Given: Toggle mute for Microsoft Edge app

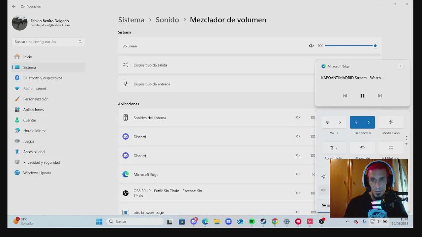Looking at the screenshot, I should click(298, 174).
